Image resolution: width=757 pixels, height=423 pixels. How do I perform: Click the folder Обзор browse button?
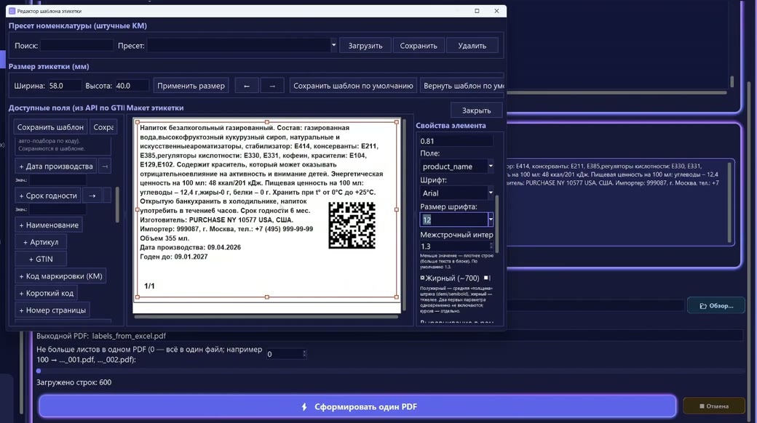click(716, 306)
